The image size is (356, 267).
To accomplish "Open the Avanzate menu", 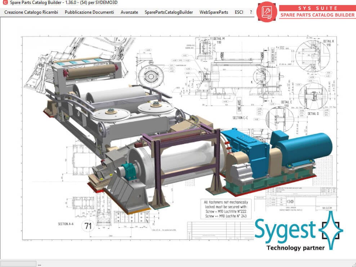I will click(x=129, y=12).
